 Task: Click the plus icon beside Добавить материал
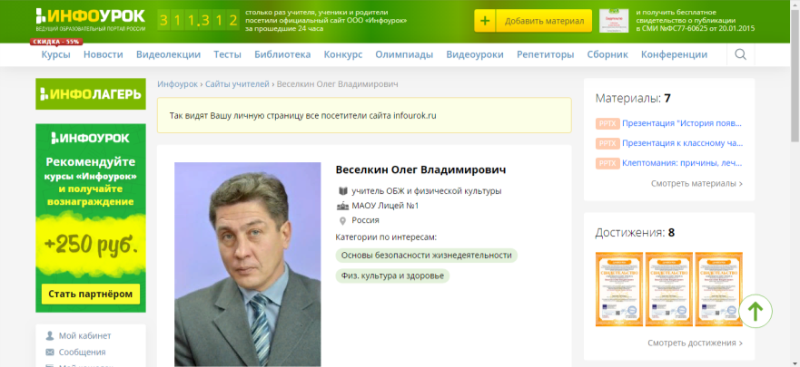486,21
